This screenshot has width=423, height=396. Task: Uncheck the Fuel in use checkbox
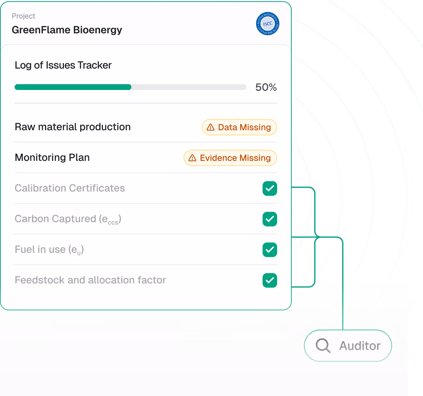[270, 250]
